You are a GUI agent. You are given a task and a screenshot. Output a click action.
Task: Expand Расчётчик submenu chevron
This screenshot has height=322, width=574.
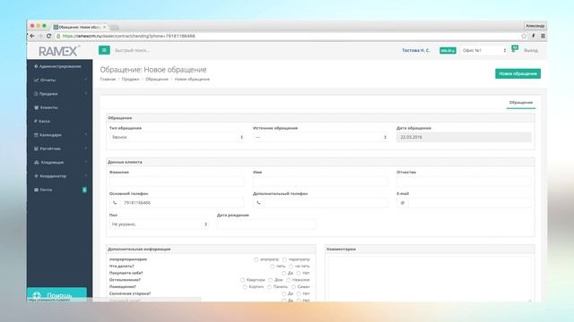click(x=86, y=148)
